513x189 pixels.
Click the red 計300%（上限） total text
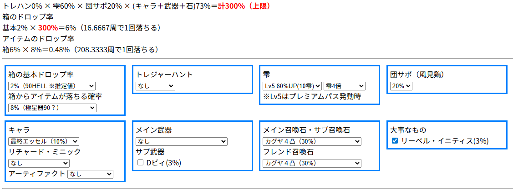(244, 6)
